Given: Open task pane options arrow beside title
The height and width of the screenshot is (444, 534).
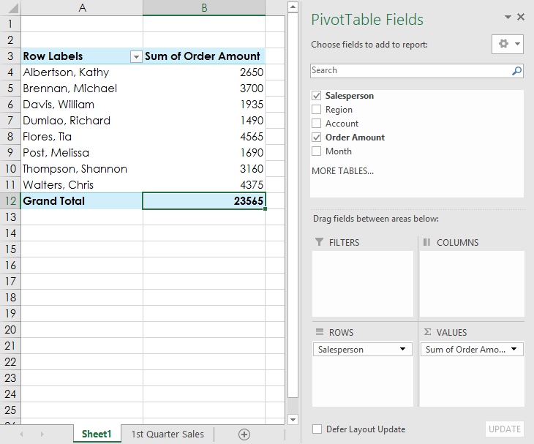Looking at the screenshot, I should point(508,17).
